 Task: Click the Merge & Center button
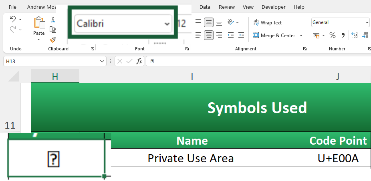(x=274, y=36)
